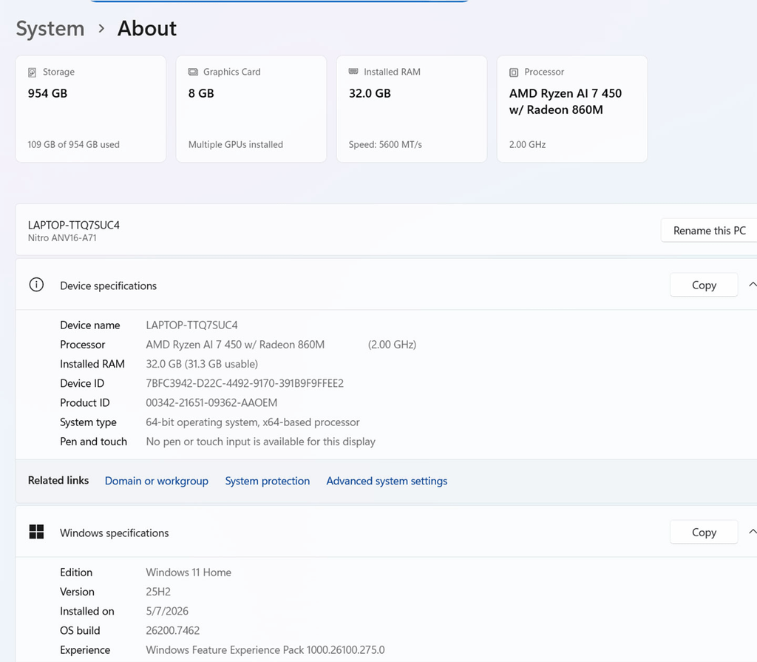This screenshot has height=662, width=757.
Task: Click the 'System type' label
Action: click(88, 422)
